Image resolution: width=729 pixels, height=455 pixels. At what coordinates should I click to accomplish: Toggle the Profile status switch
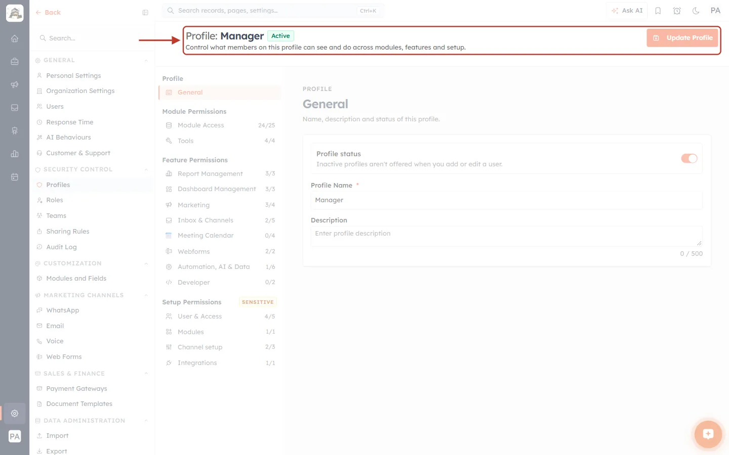pyautogui.click(x=689, y=159)
